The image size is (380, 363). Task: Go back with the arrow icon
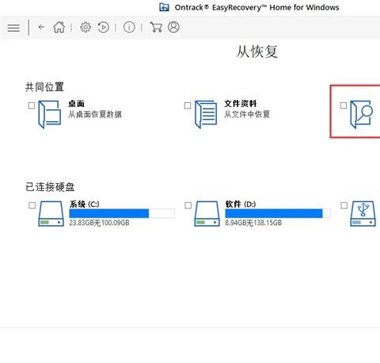pyautogui.click(x=41, y=27)
